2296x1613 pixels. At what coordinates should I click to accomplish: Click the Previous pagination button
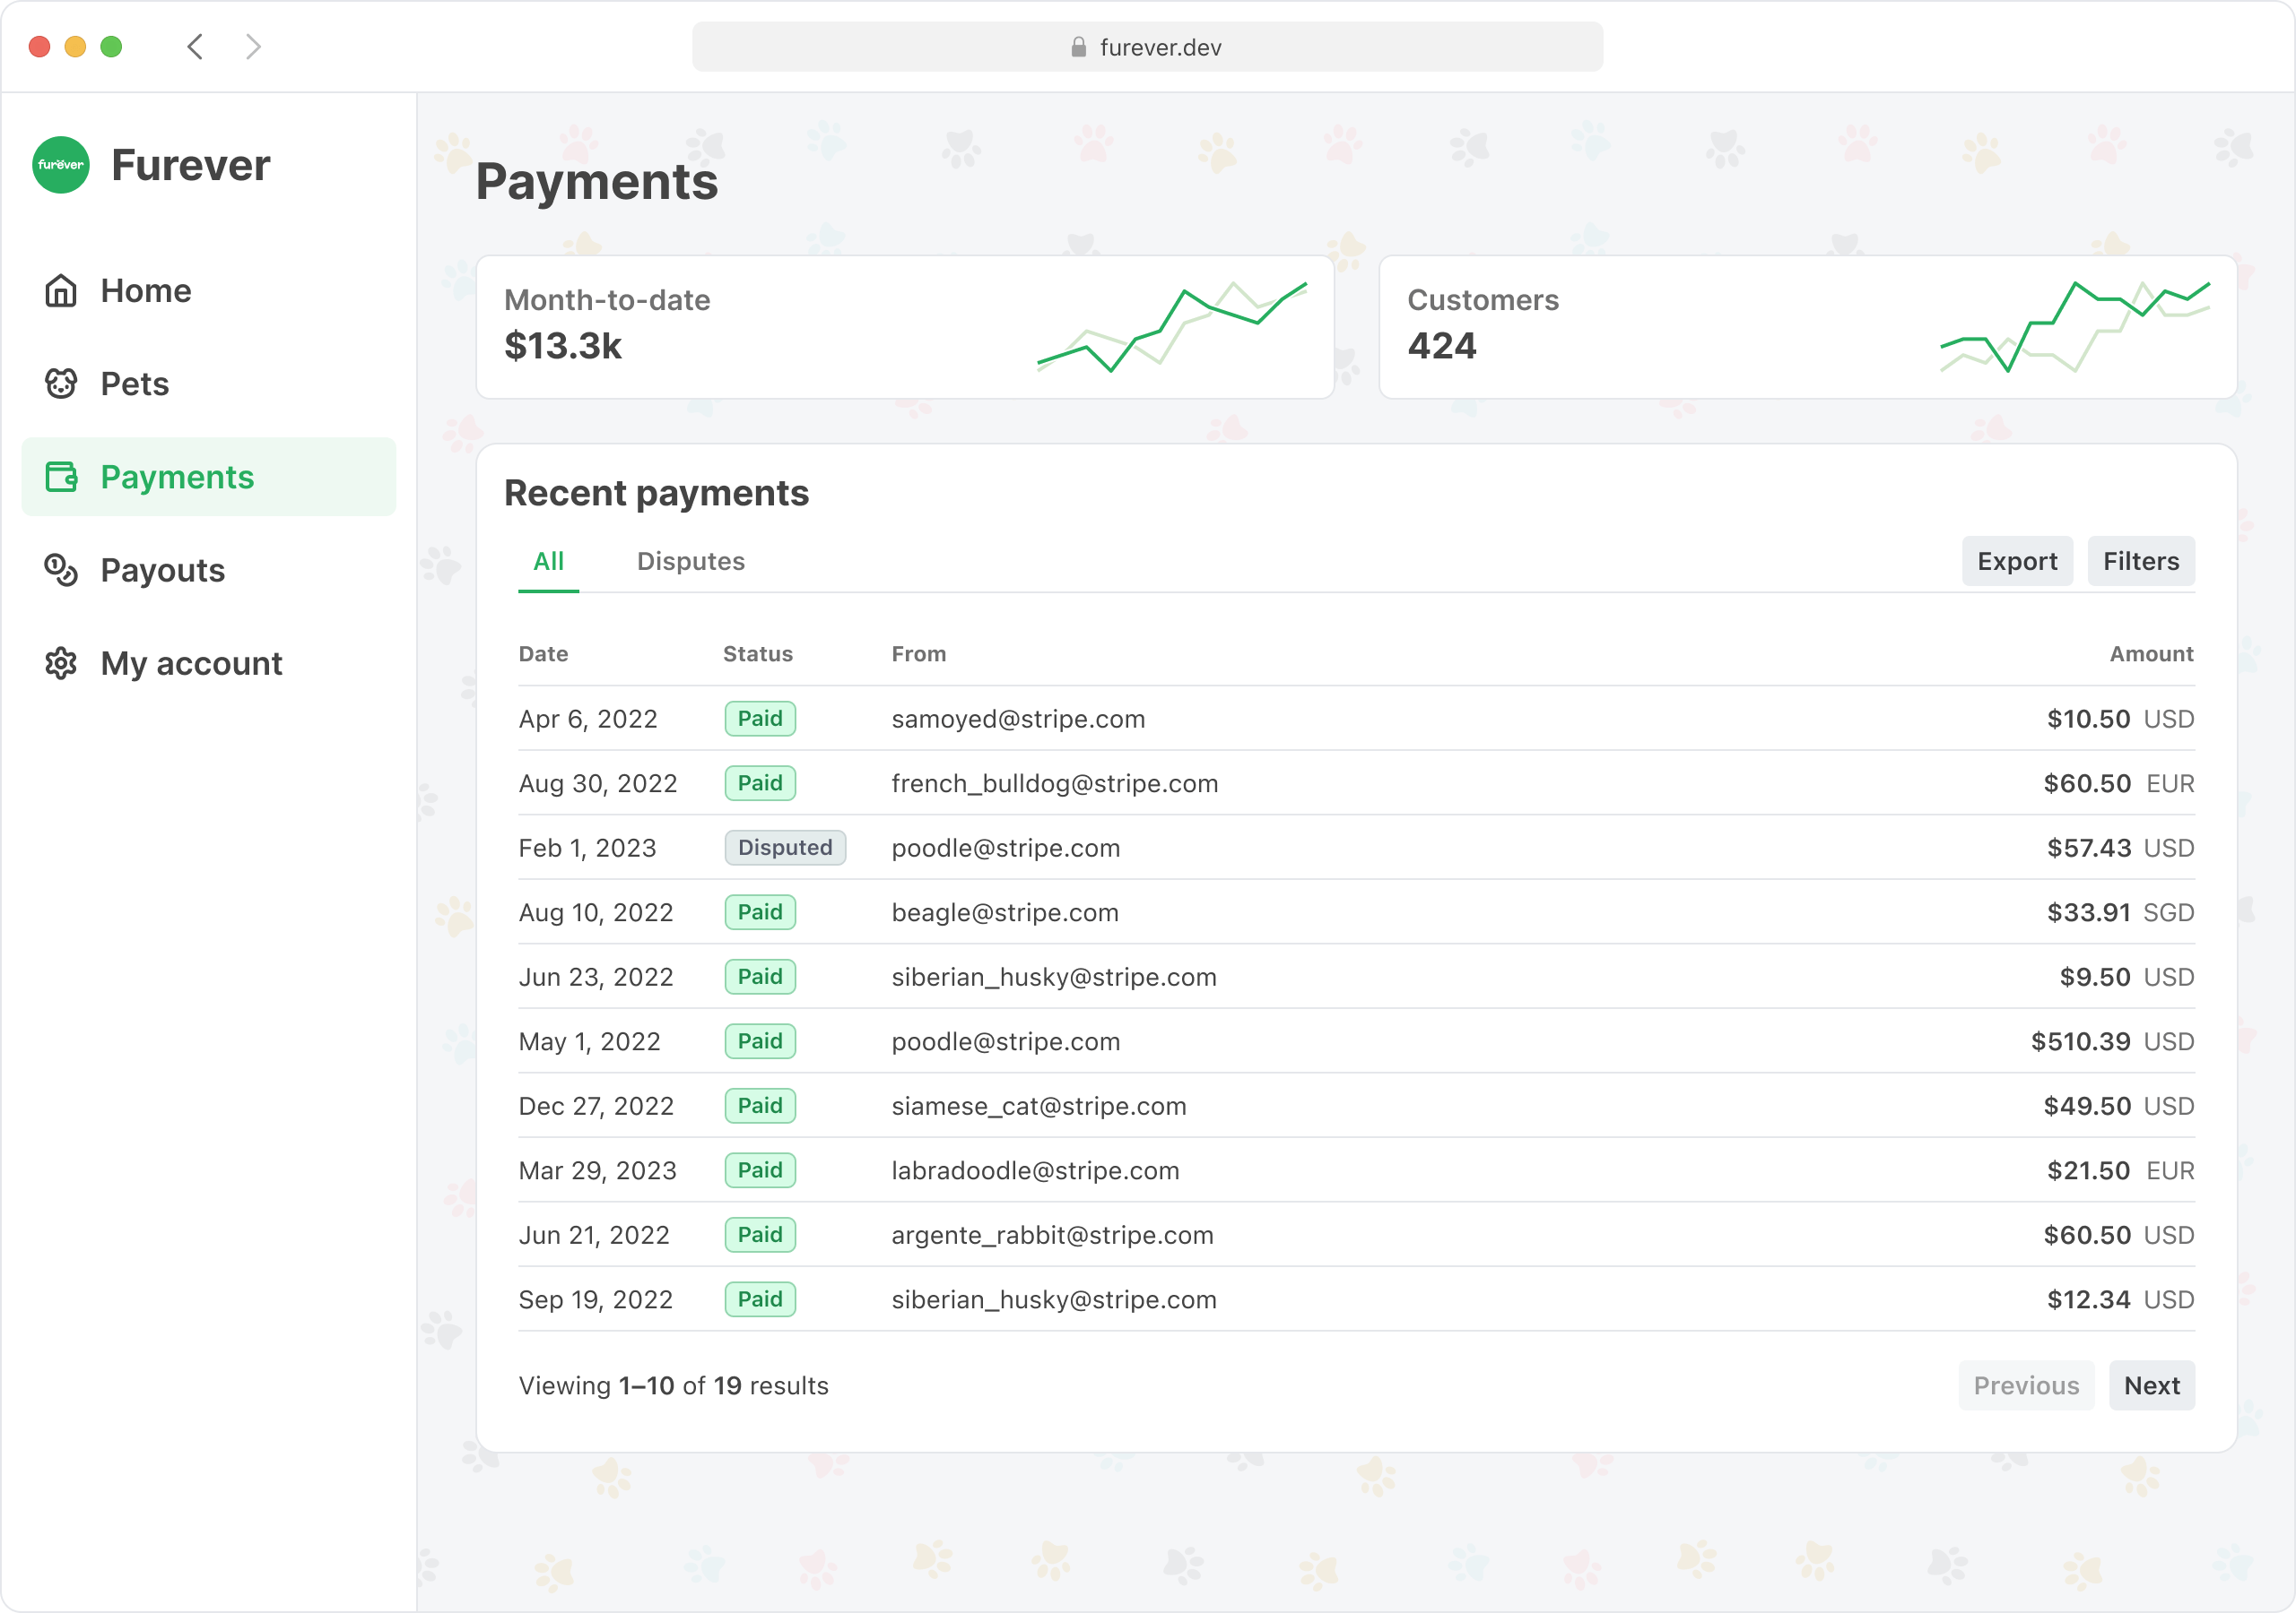click(x=2026, y=1385)
